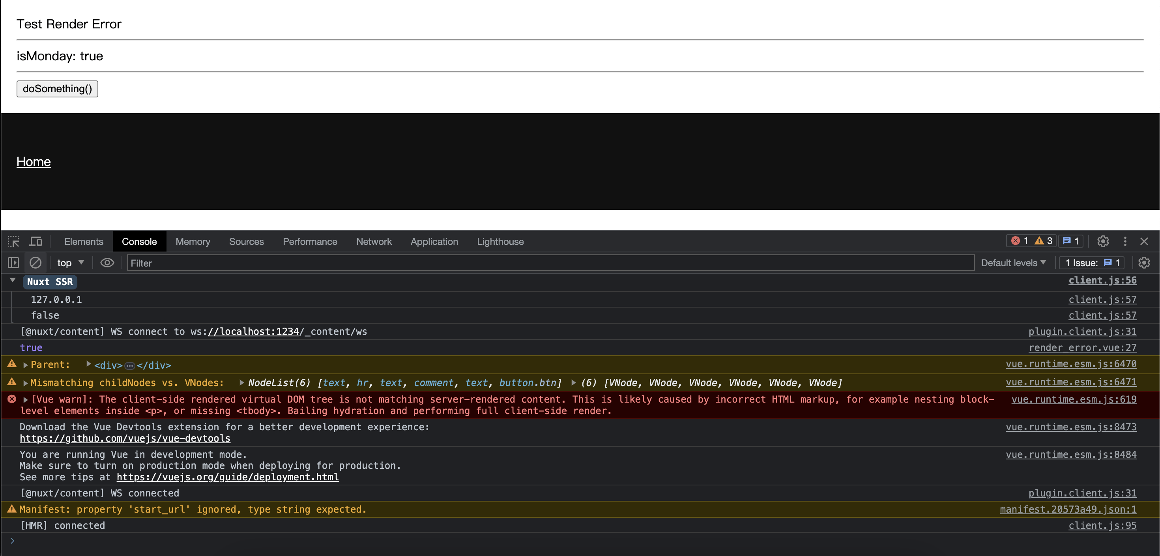Expand the Vue warn error message
Viewport: 1160px width, 556px height.
pyautogui.click(x=26, y=399)
